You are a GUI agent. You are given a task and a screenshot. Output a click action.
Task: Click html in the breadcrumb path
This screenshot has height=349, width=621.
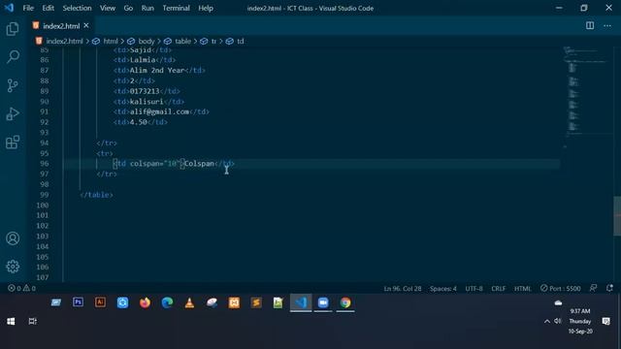(110, 41)
